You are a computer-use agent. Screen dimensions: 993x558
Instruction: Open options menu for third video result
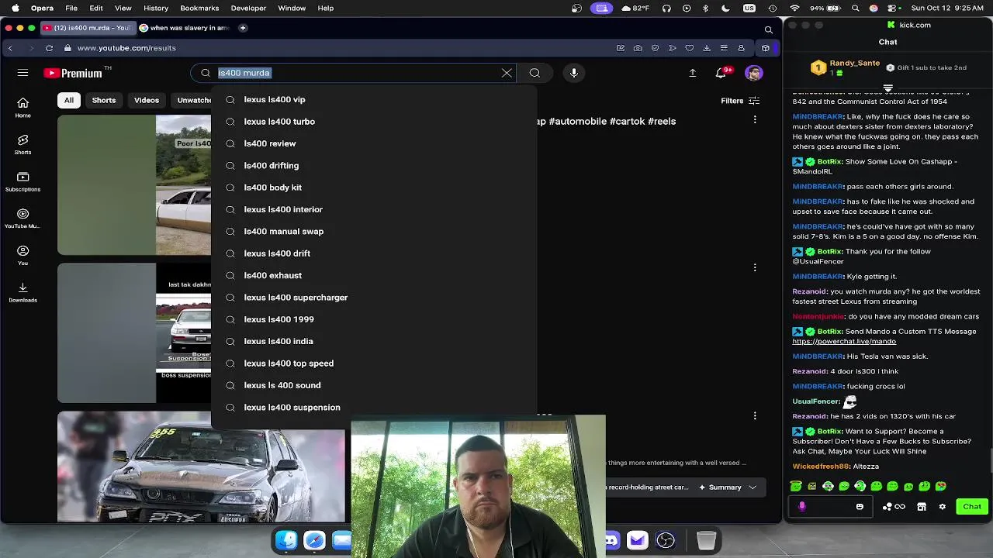(755, 416)
